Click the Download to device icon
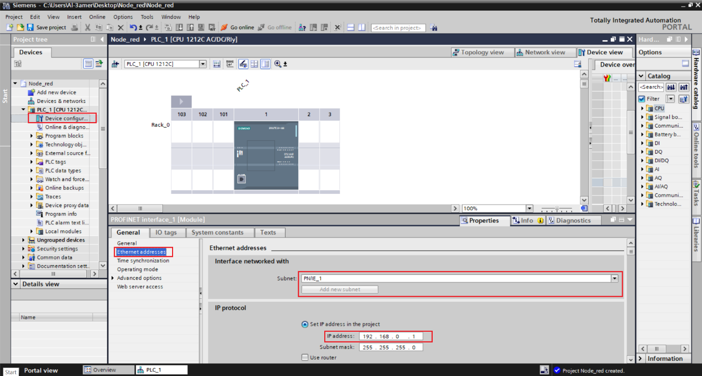Image resolution: width=702 pixels, height=376 pixels. tap(179, 27)
